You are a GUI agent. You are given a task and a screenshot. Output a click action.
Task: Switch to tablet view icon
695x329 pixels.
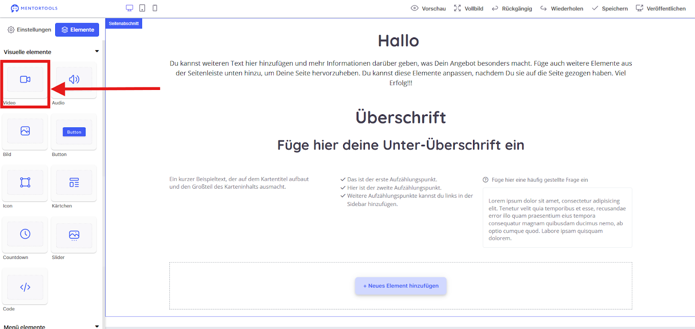coord(142,8)
